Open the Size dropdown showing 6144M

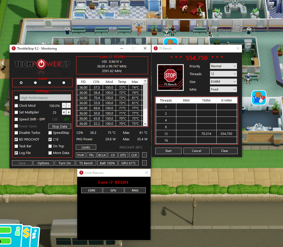tap(223, 82)
